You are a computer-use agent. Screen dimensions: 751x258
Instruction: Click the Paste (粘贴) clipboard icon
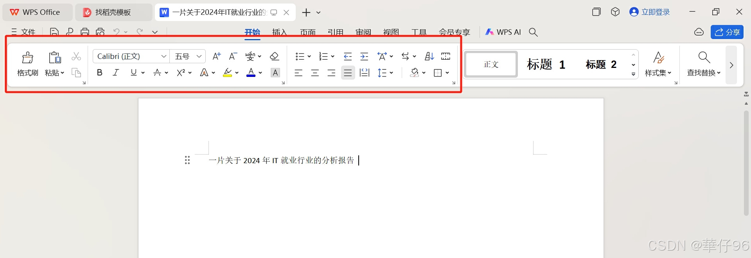54,58
